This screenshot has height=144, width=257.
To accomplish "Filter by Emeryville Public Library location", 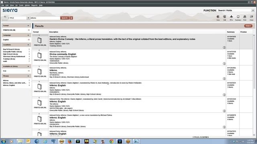I will pos(12,52).
